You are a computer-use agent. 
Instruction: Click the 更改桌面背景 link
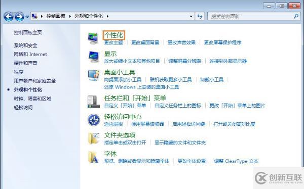(145, 42)
